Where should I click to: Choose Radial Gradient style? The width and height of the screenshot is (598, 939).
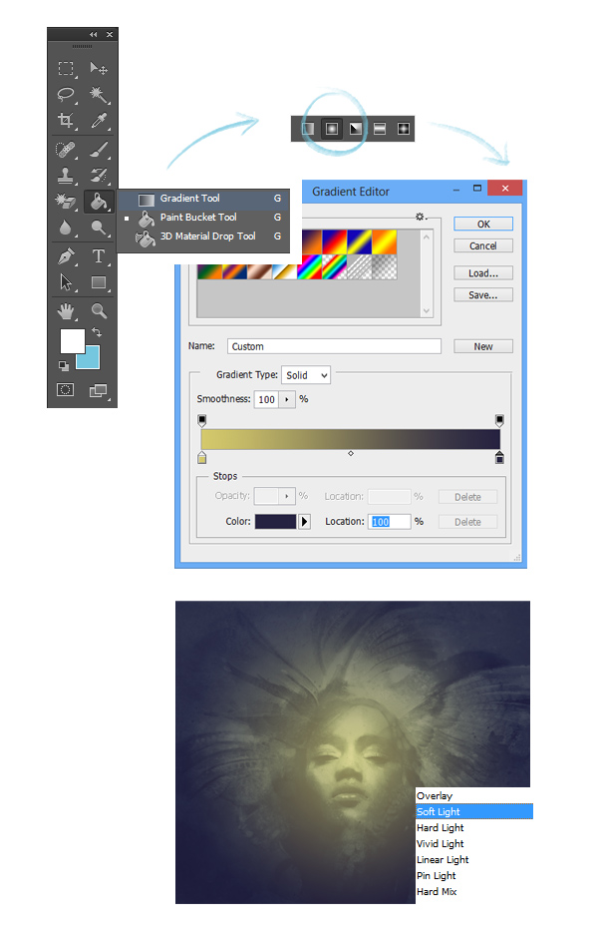coord(332,129)
